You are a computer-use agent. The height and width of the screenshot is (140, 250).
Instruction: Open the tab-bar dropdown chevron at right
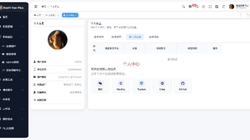click(241, 15)
